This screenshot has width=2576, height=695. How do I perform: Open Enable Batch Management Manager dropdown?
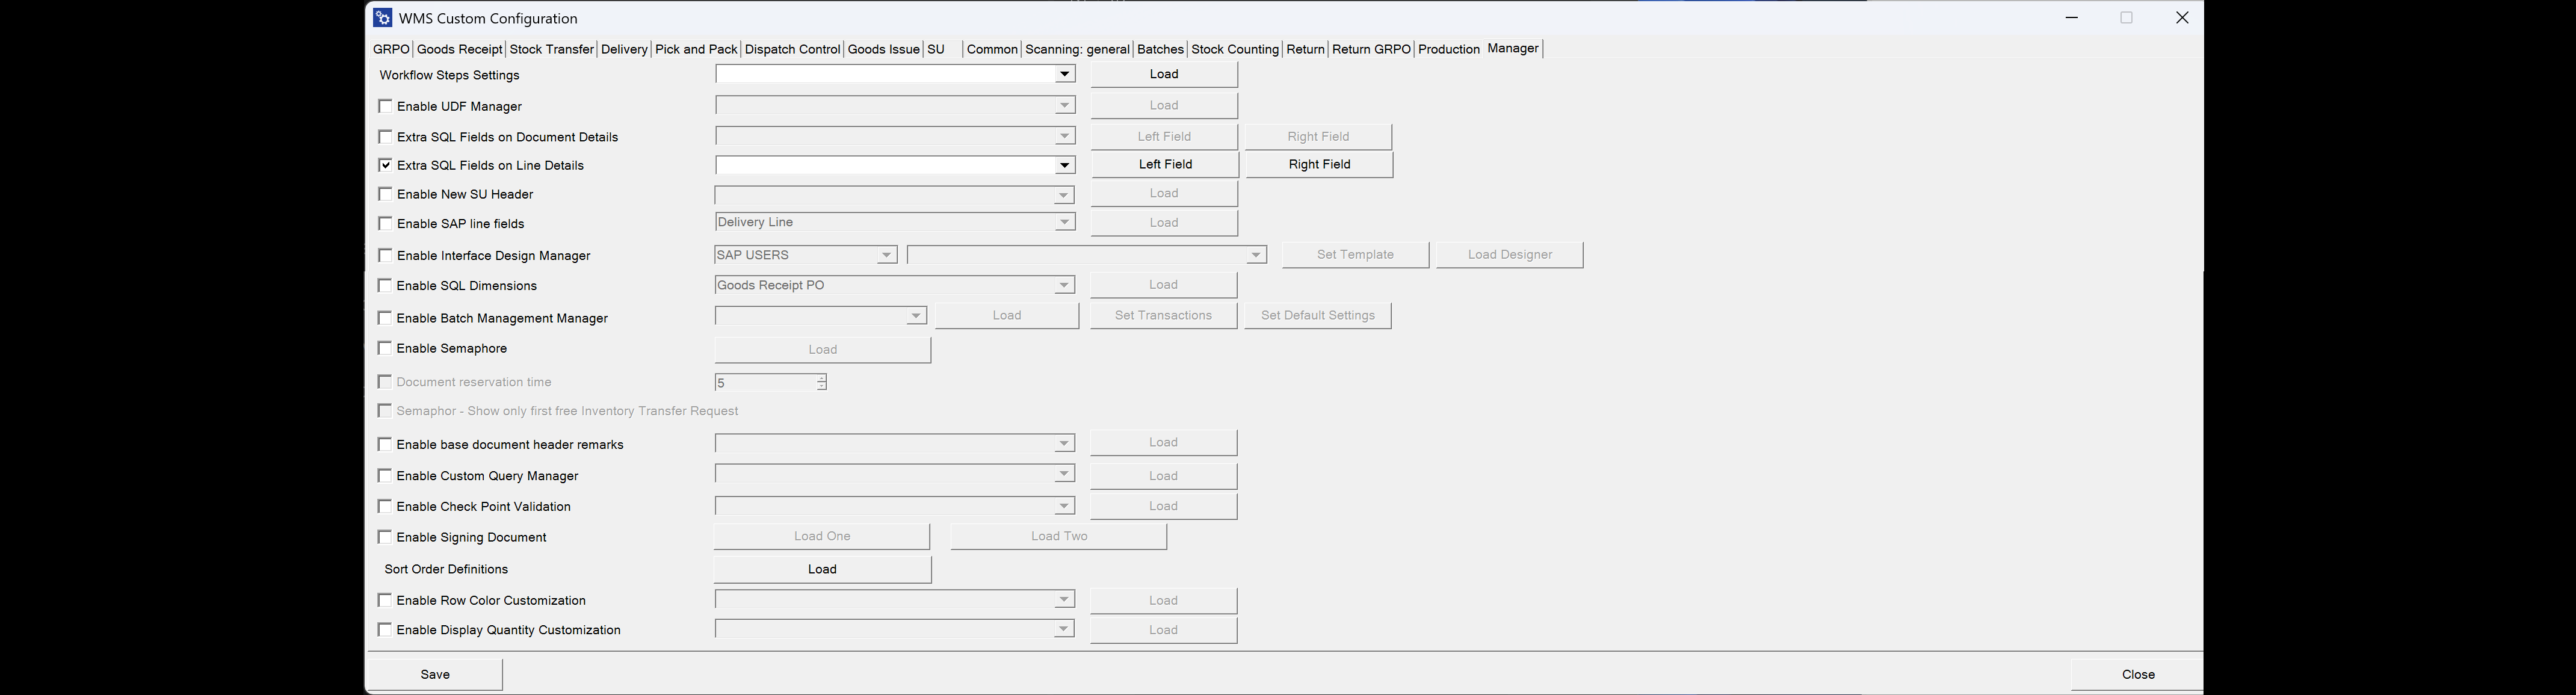(915, 316)
